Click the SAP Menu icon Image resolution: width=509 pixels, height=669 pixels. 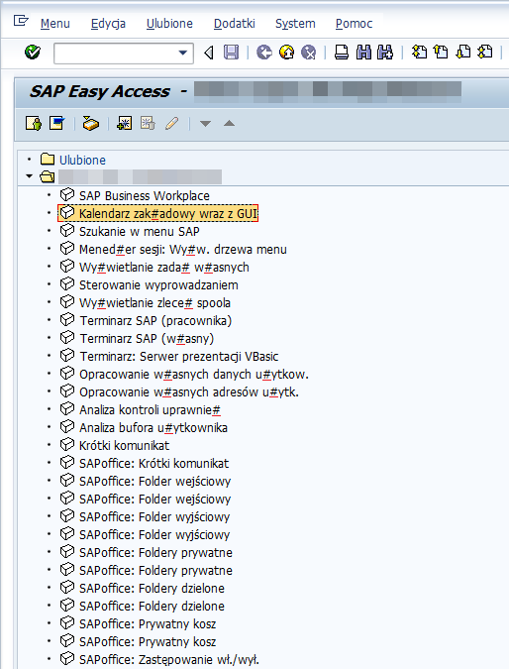coord(57,123)
